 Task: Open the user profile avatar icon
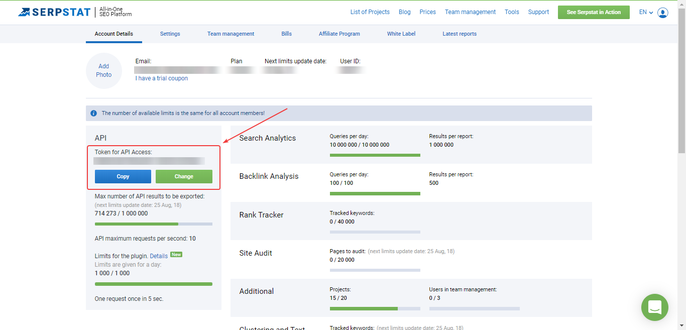click(x=663, y=13)
